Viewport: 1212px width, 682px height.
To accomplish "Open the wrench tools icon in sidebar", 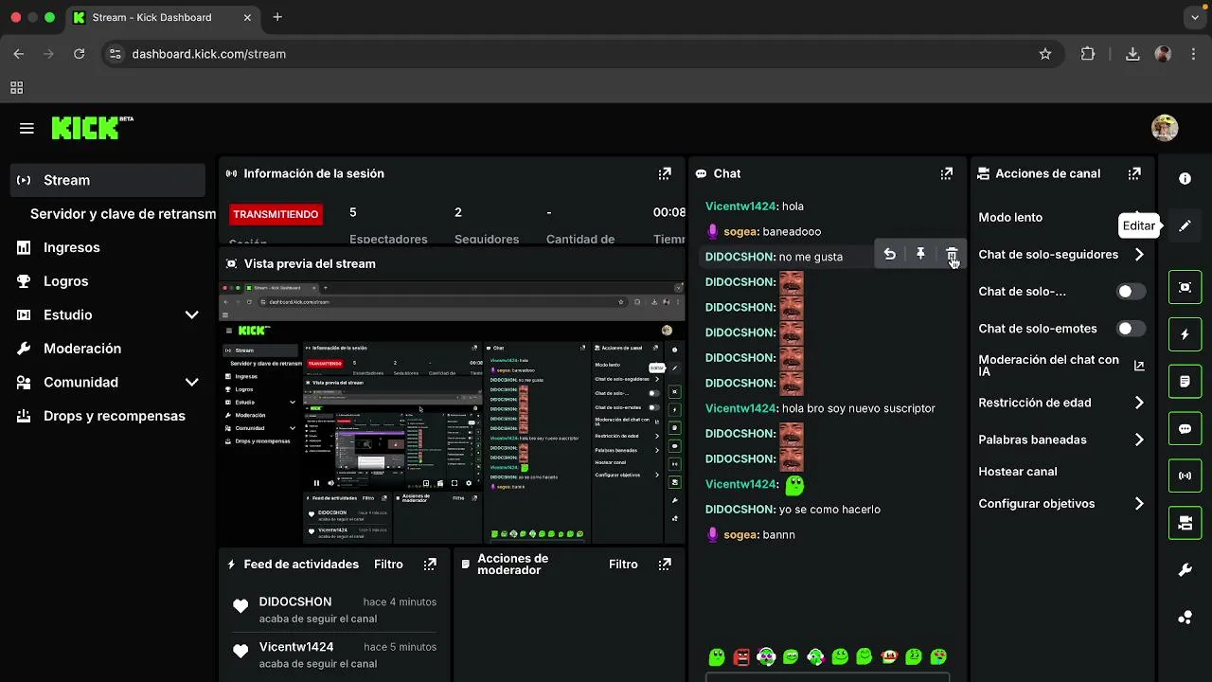I will 1185,570.
